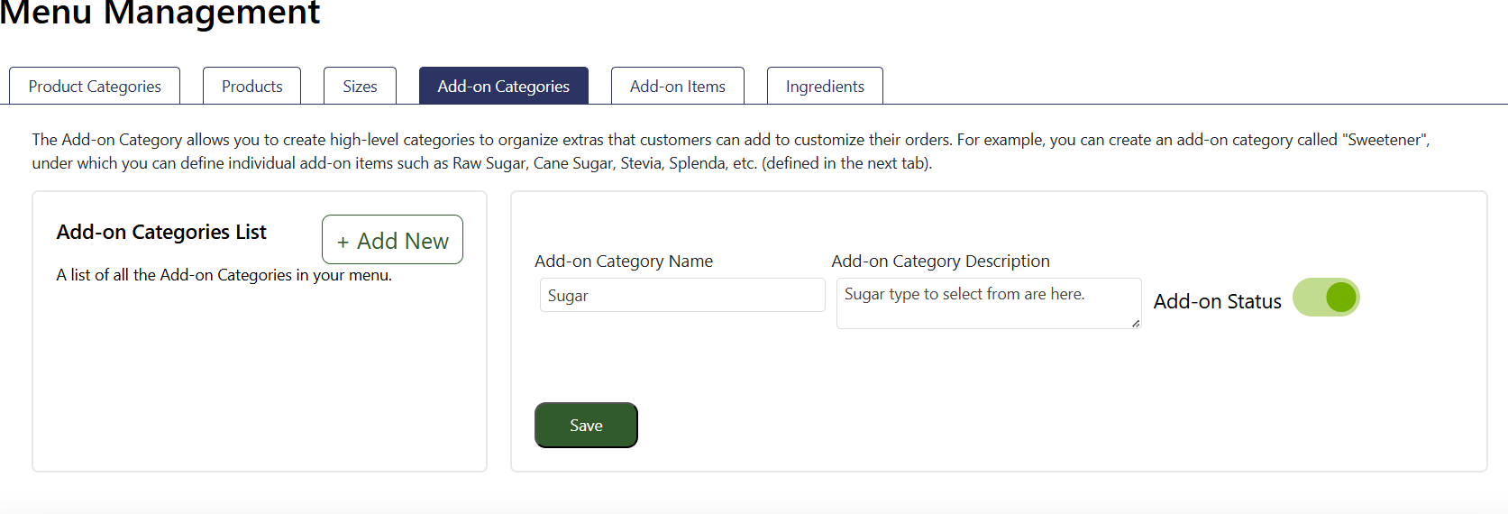This screenshot has height=514, width=1508.
Task: Switch to the Ingredients tab
Action: (x=825, y=87)
